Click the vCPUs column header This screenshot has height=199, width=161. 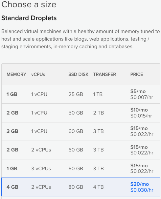38,74
